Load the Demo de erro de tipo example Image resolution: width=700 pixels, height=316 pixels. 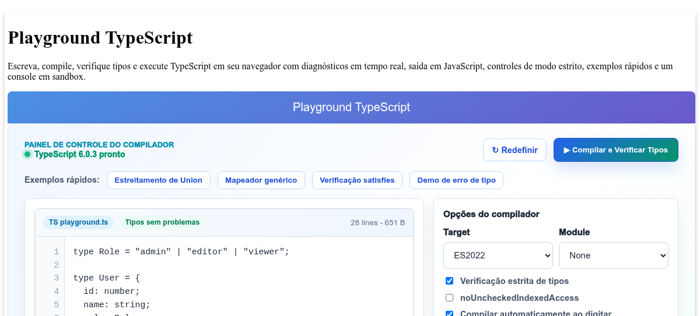(x=456, y=180)
